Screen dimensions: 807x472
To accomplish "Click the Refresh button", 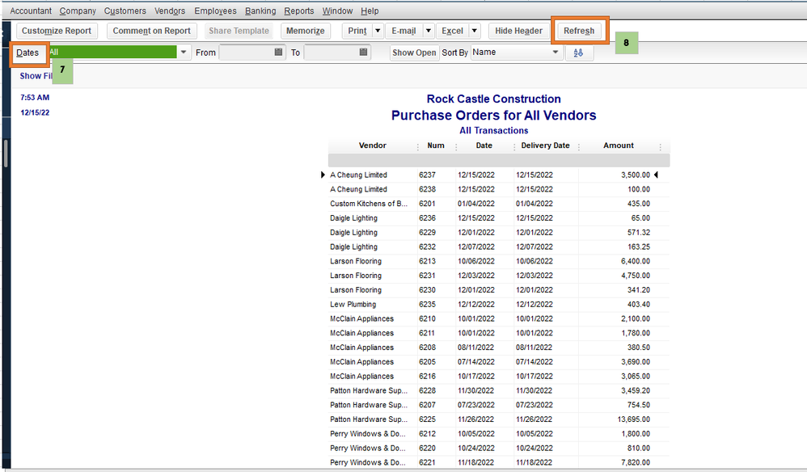I will pos(579,31).
